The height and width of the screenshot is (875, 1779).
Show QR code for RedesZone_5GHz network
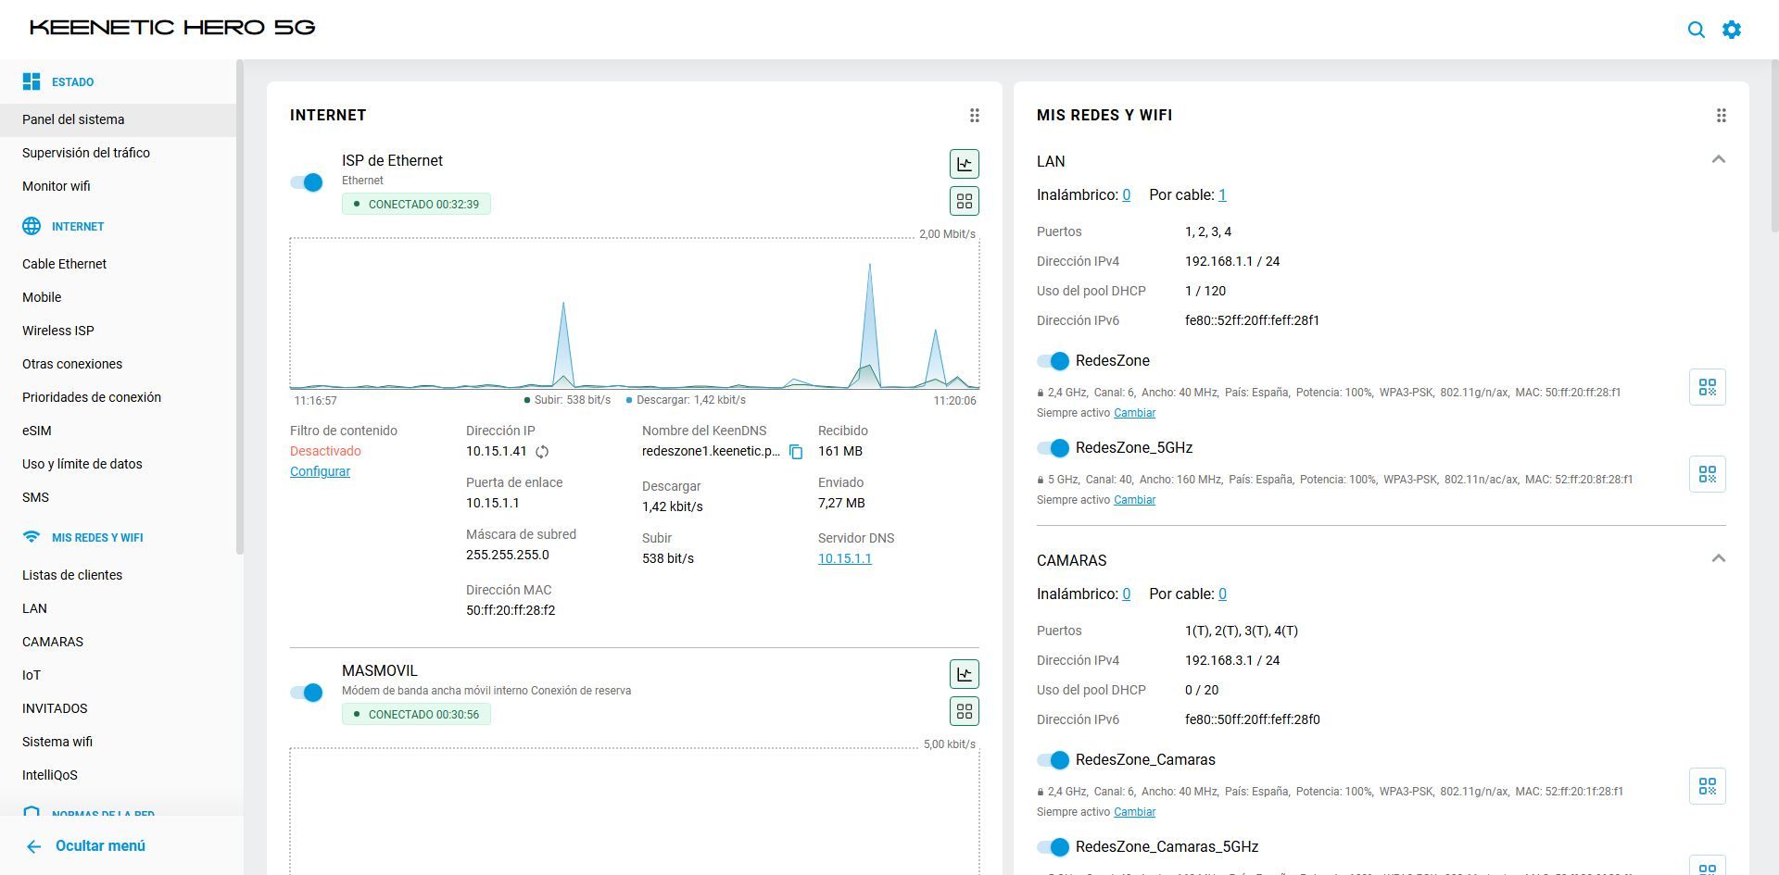click(x=1707, y=474)
